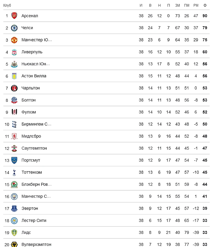The height and width of the screenshot is (247, 213).
Task: Click the Chelsea club crest icon
Action: click(14, 28)
